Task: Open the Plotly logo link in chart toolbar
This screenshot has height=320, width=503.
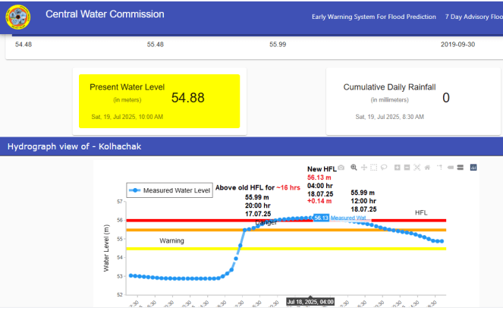Action: (x=473, y=167)
